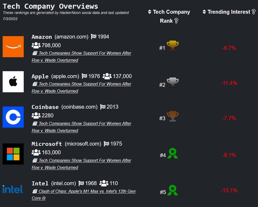Click the green ribbon badge for #5
The image size is (258, 207).
[173, 190]
